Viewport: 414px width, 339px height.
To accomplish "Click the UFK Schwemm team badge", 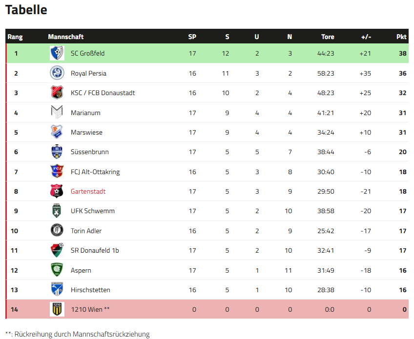I will [x=57, y=211].
